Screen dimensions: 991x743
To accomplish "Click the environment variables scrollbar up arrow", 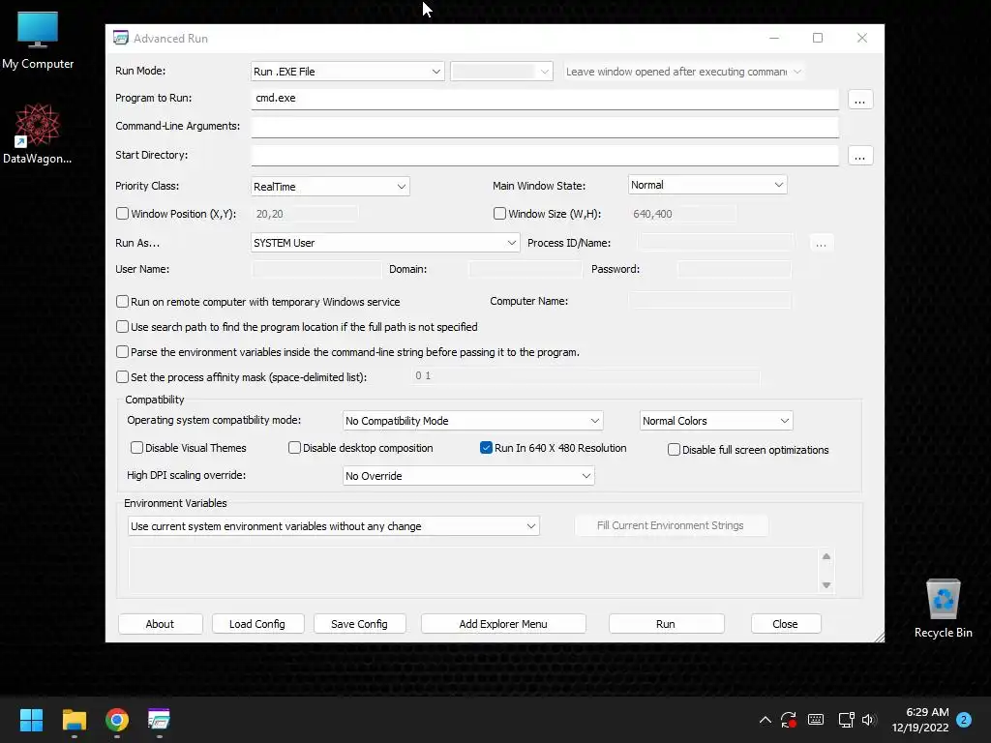I will 826,556.
